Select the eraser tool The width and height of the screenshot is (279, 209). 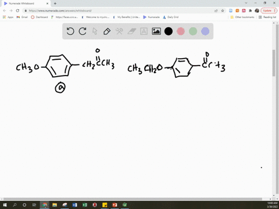click(x=131, y=31)
